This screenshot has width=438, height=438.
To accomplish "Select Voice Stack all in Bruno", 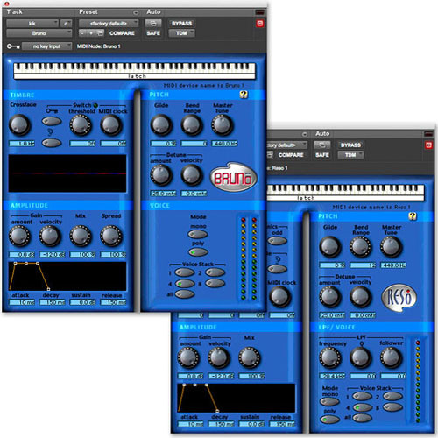I will point(185,293).
